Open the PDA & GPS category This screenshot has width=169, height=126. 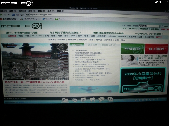click(x=37, y=36)
